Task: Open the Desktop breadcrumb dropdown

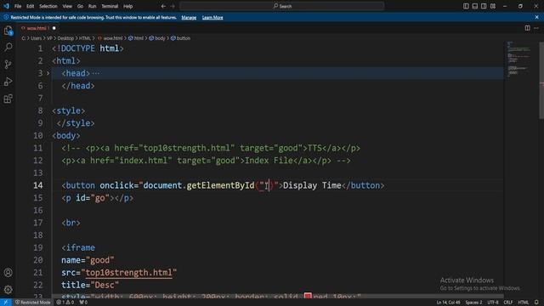Action: click(x=65, y=38)
